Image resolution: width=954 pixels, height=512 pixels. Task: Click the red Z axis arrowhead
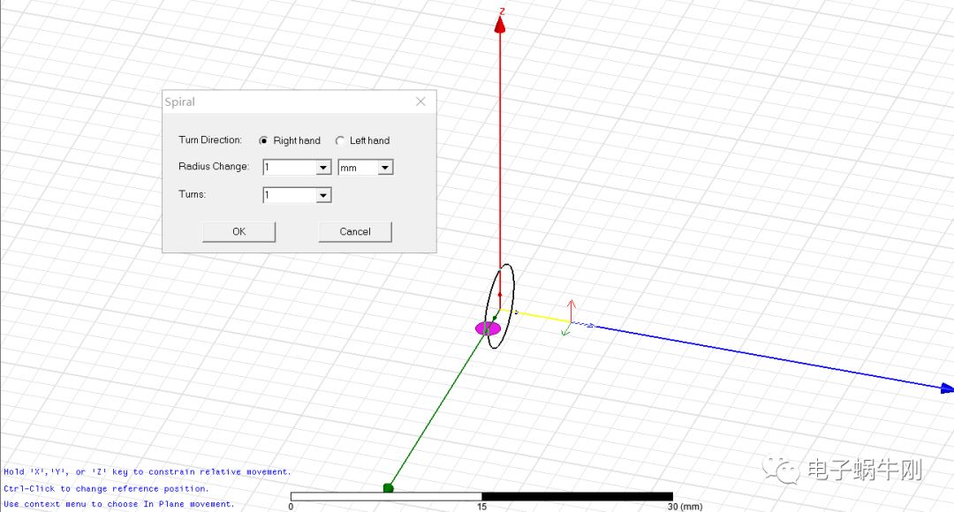pos(500,25)
